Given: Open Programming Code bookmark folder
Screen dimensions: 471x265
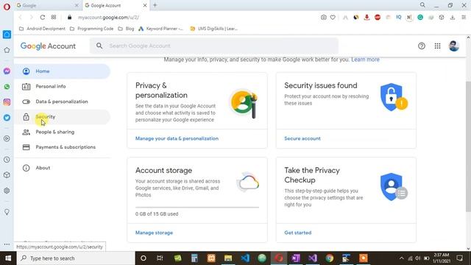Looking at the screenshot, I should coord(91,29).
